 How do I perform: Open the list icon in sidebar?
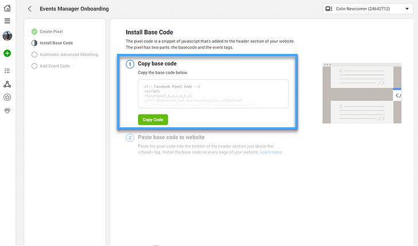pos(7,71)
